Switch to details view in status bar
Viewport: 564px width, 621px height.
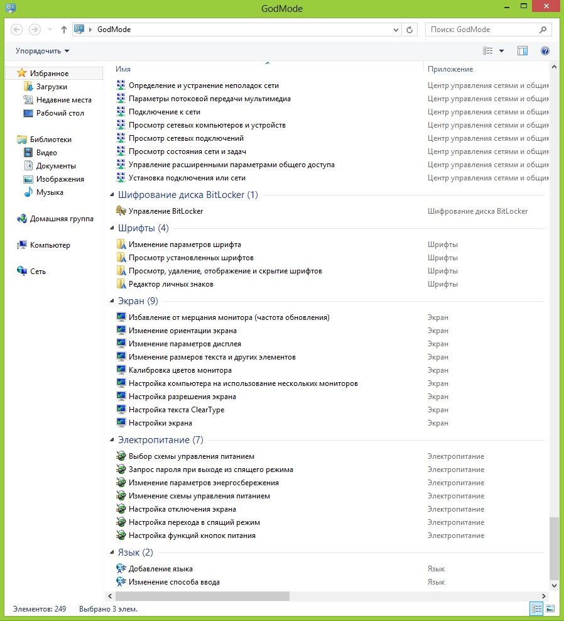tap(536, 608)
